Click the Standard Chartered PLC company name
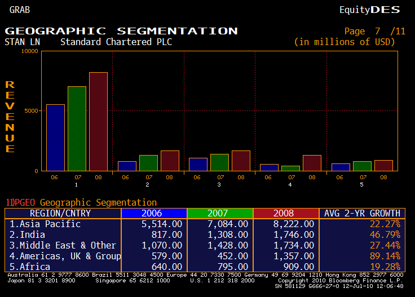The image size is (415, 297). [116, 42]
